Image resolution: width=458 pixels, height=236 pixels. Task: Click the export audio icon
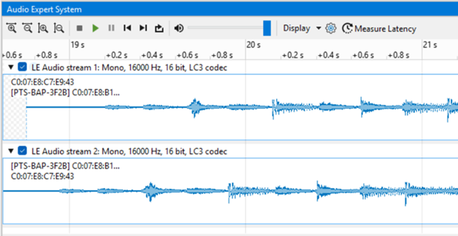159,28
